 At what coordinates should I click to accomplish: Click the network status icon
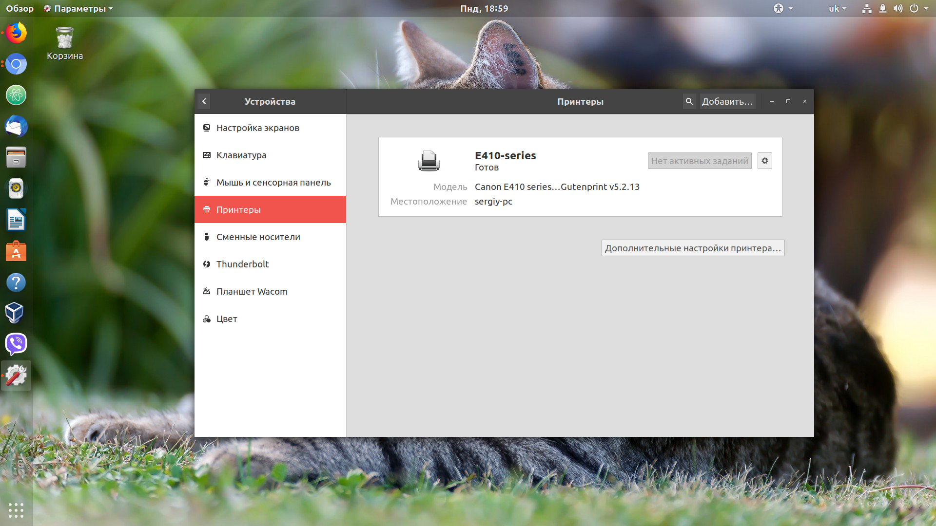866,8
